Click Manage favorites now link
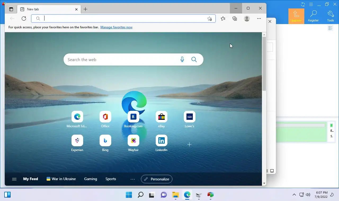 click(116, 27)
